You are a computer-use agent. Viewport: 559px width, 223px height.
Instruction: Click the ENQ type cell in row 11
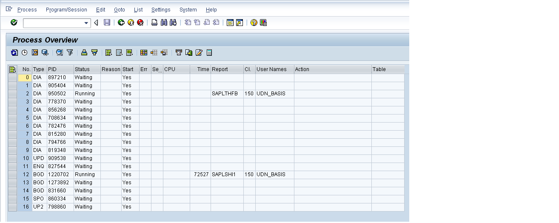(39, 166)
